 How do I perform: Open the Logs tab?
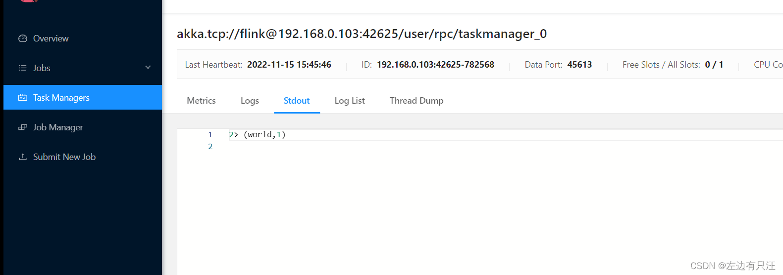250,101
